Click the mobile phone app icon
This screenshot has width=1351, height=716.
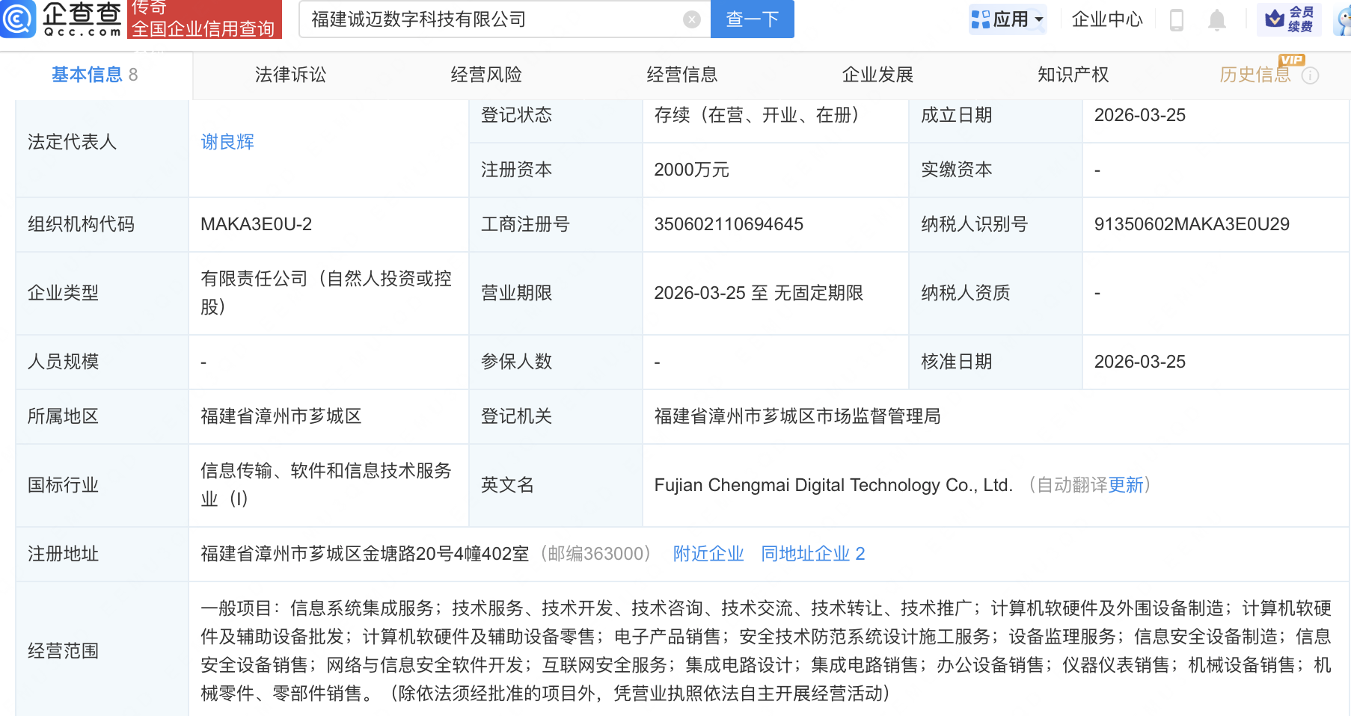point(1176,20)
